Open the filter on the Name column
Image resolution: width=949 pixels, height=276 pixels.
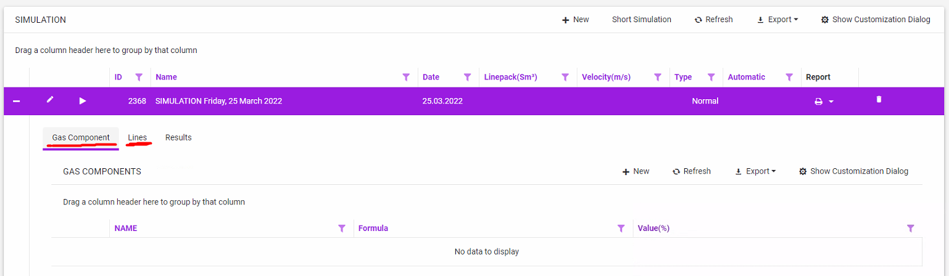[x=405, y=77]
